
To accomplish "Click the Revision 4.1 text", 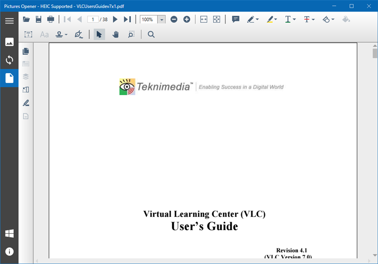I will point(292,250).
